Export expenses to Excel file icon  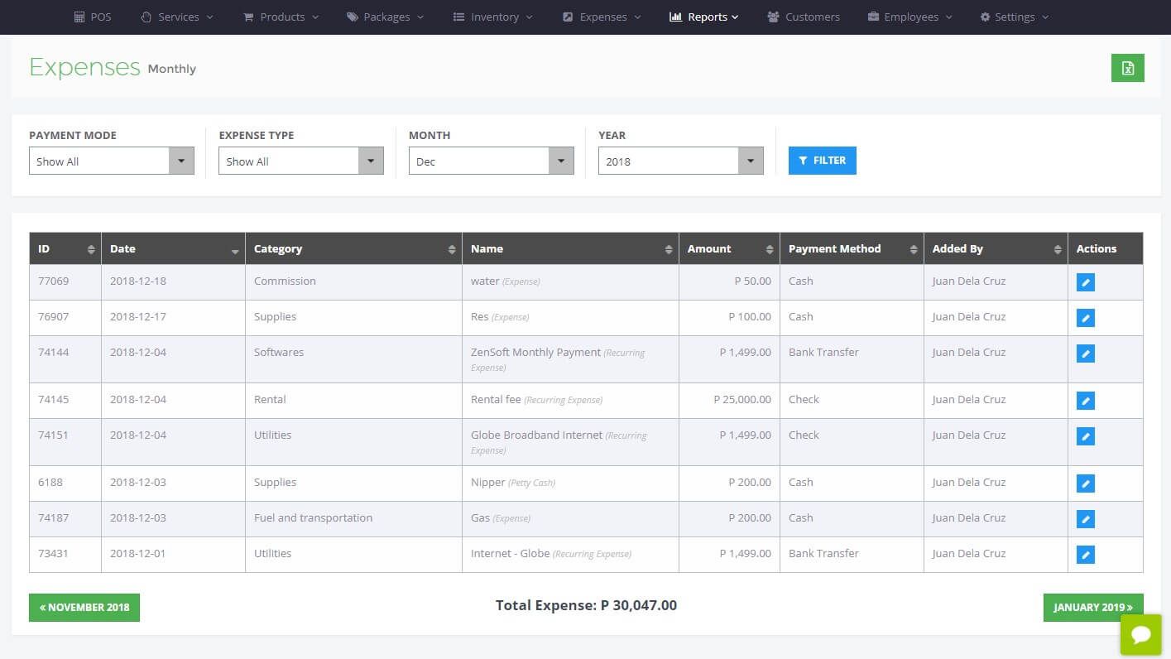pos(1127,68)
